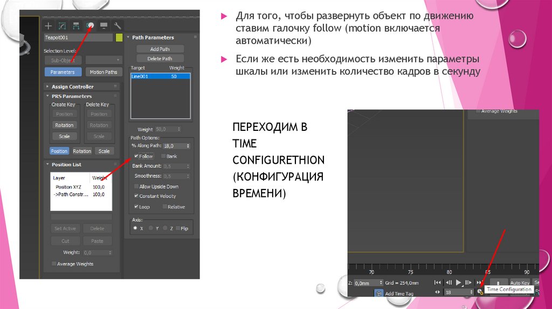The width and height of the screenshot is (552, 309).
Task: Click the Delete Path button
Action: (x=160, y=59)
